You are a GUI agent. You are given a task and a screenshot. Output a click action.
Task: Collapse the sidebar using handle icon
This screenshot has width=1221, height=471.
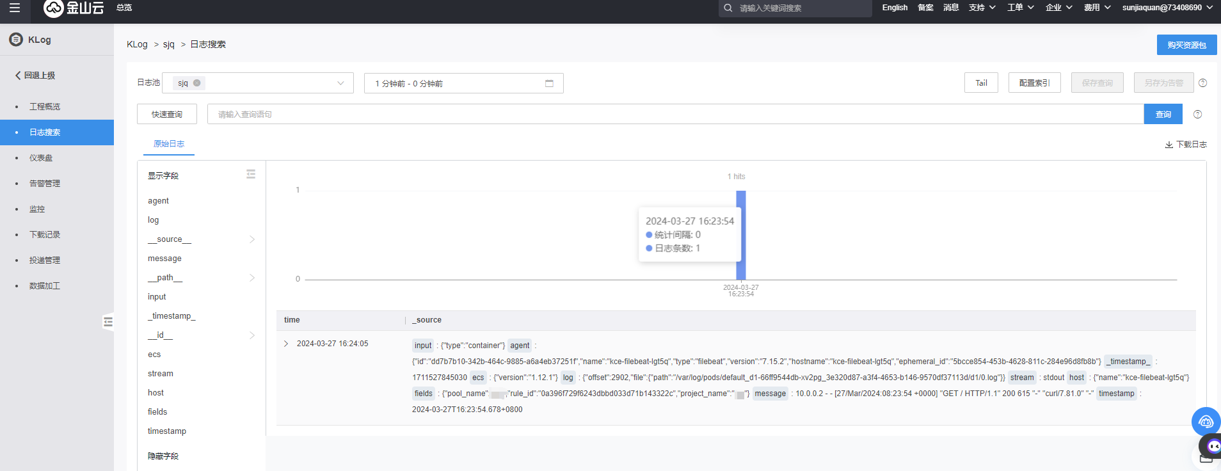tap(108, 322)
